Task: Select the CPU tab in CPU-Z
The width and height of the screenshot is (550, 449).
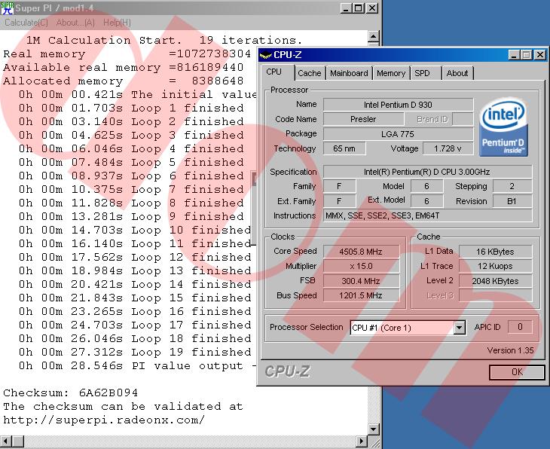Action: pos(277,72)
